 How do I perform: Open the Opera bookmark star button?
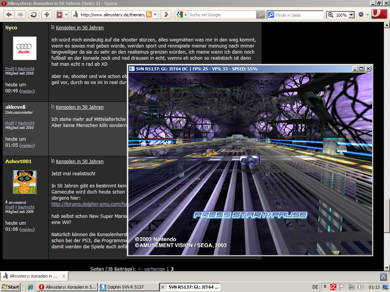point(59,15)
